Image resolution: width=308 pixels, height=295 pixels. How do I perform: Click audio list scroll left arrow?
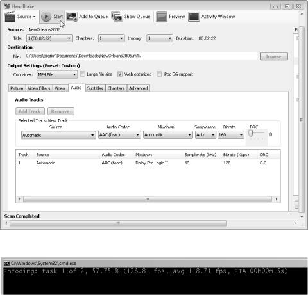coord(19,199)
